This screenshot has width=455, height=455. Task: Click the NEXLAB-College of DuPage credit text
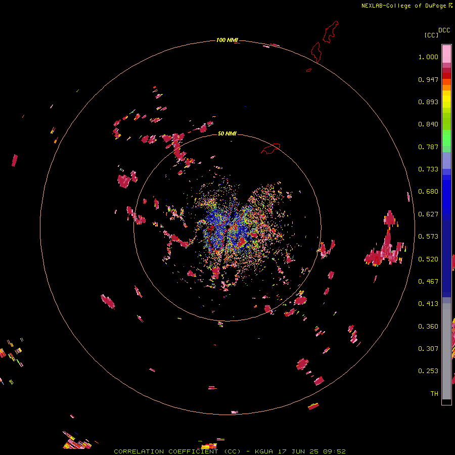(403, 6)
